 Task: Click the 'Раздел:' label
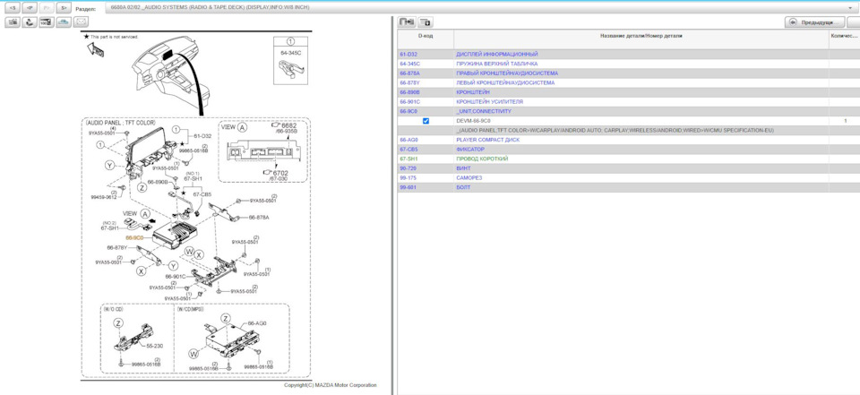[87, 9]
